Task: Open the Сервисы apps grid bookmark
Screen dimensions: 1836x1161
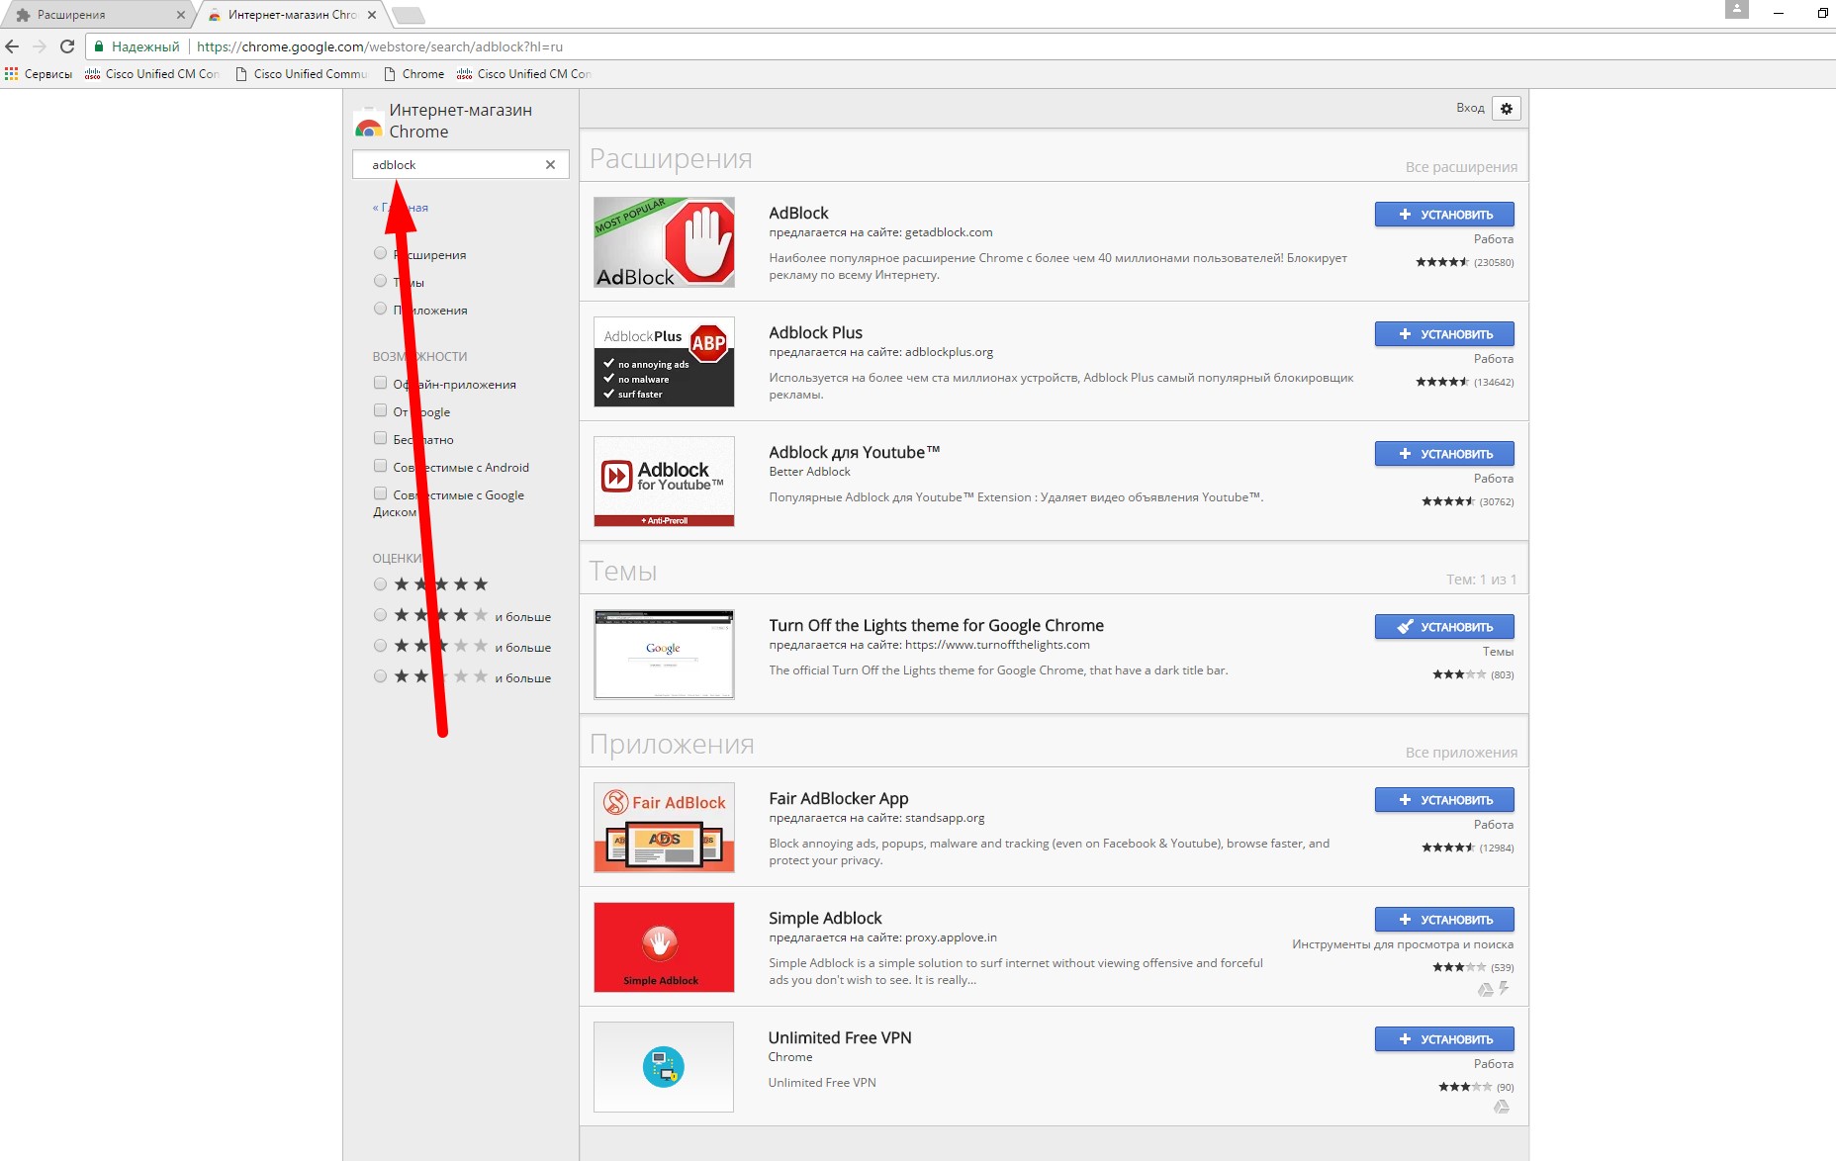Action: 39,74
